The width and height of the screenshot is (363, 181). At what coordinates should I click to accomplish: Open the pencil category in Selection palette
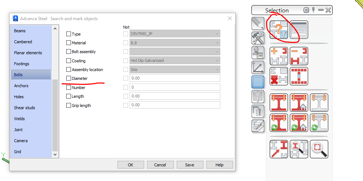pyautogui.click(x=258, y=23)
